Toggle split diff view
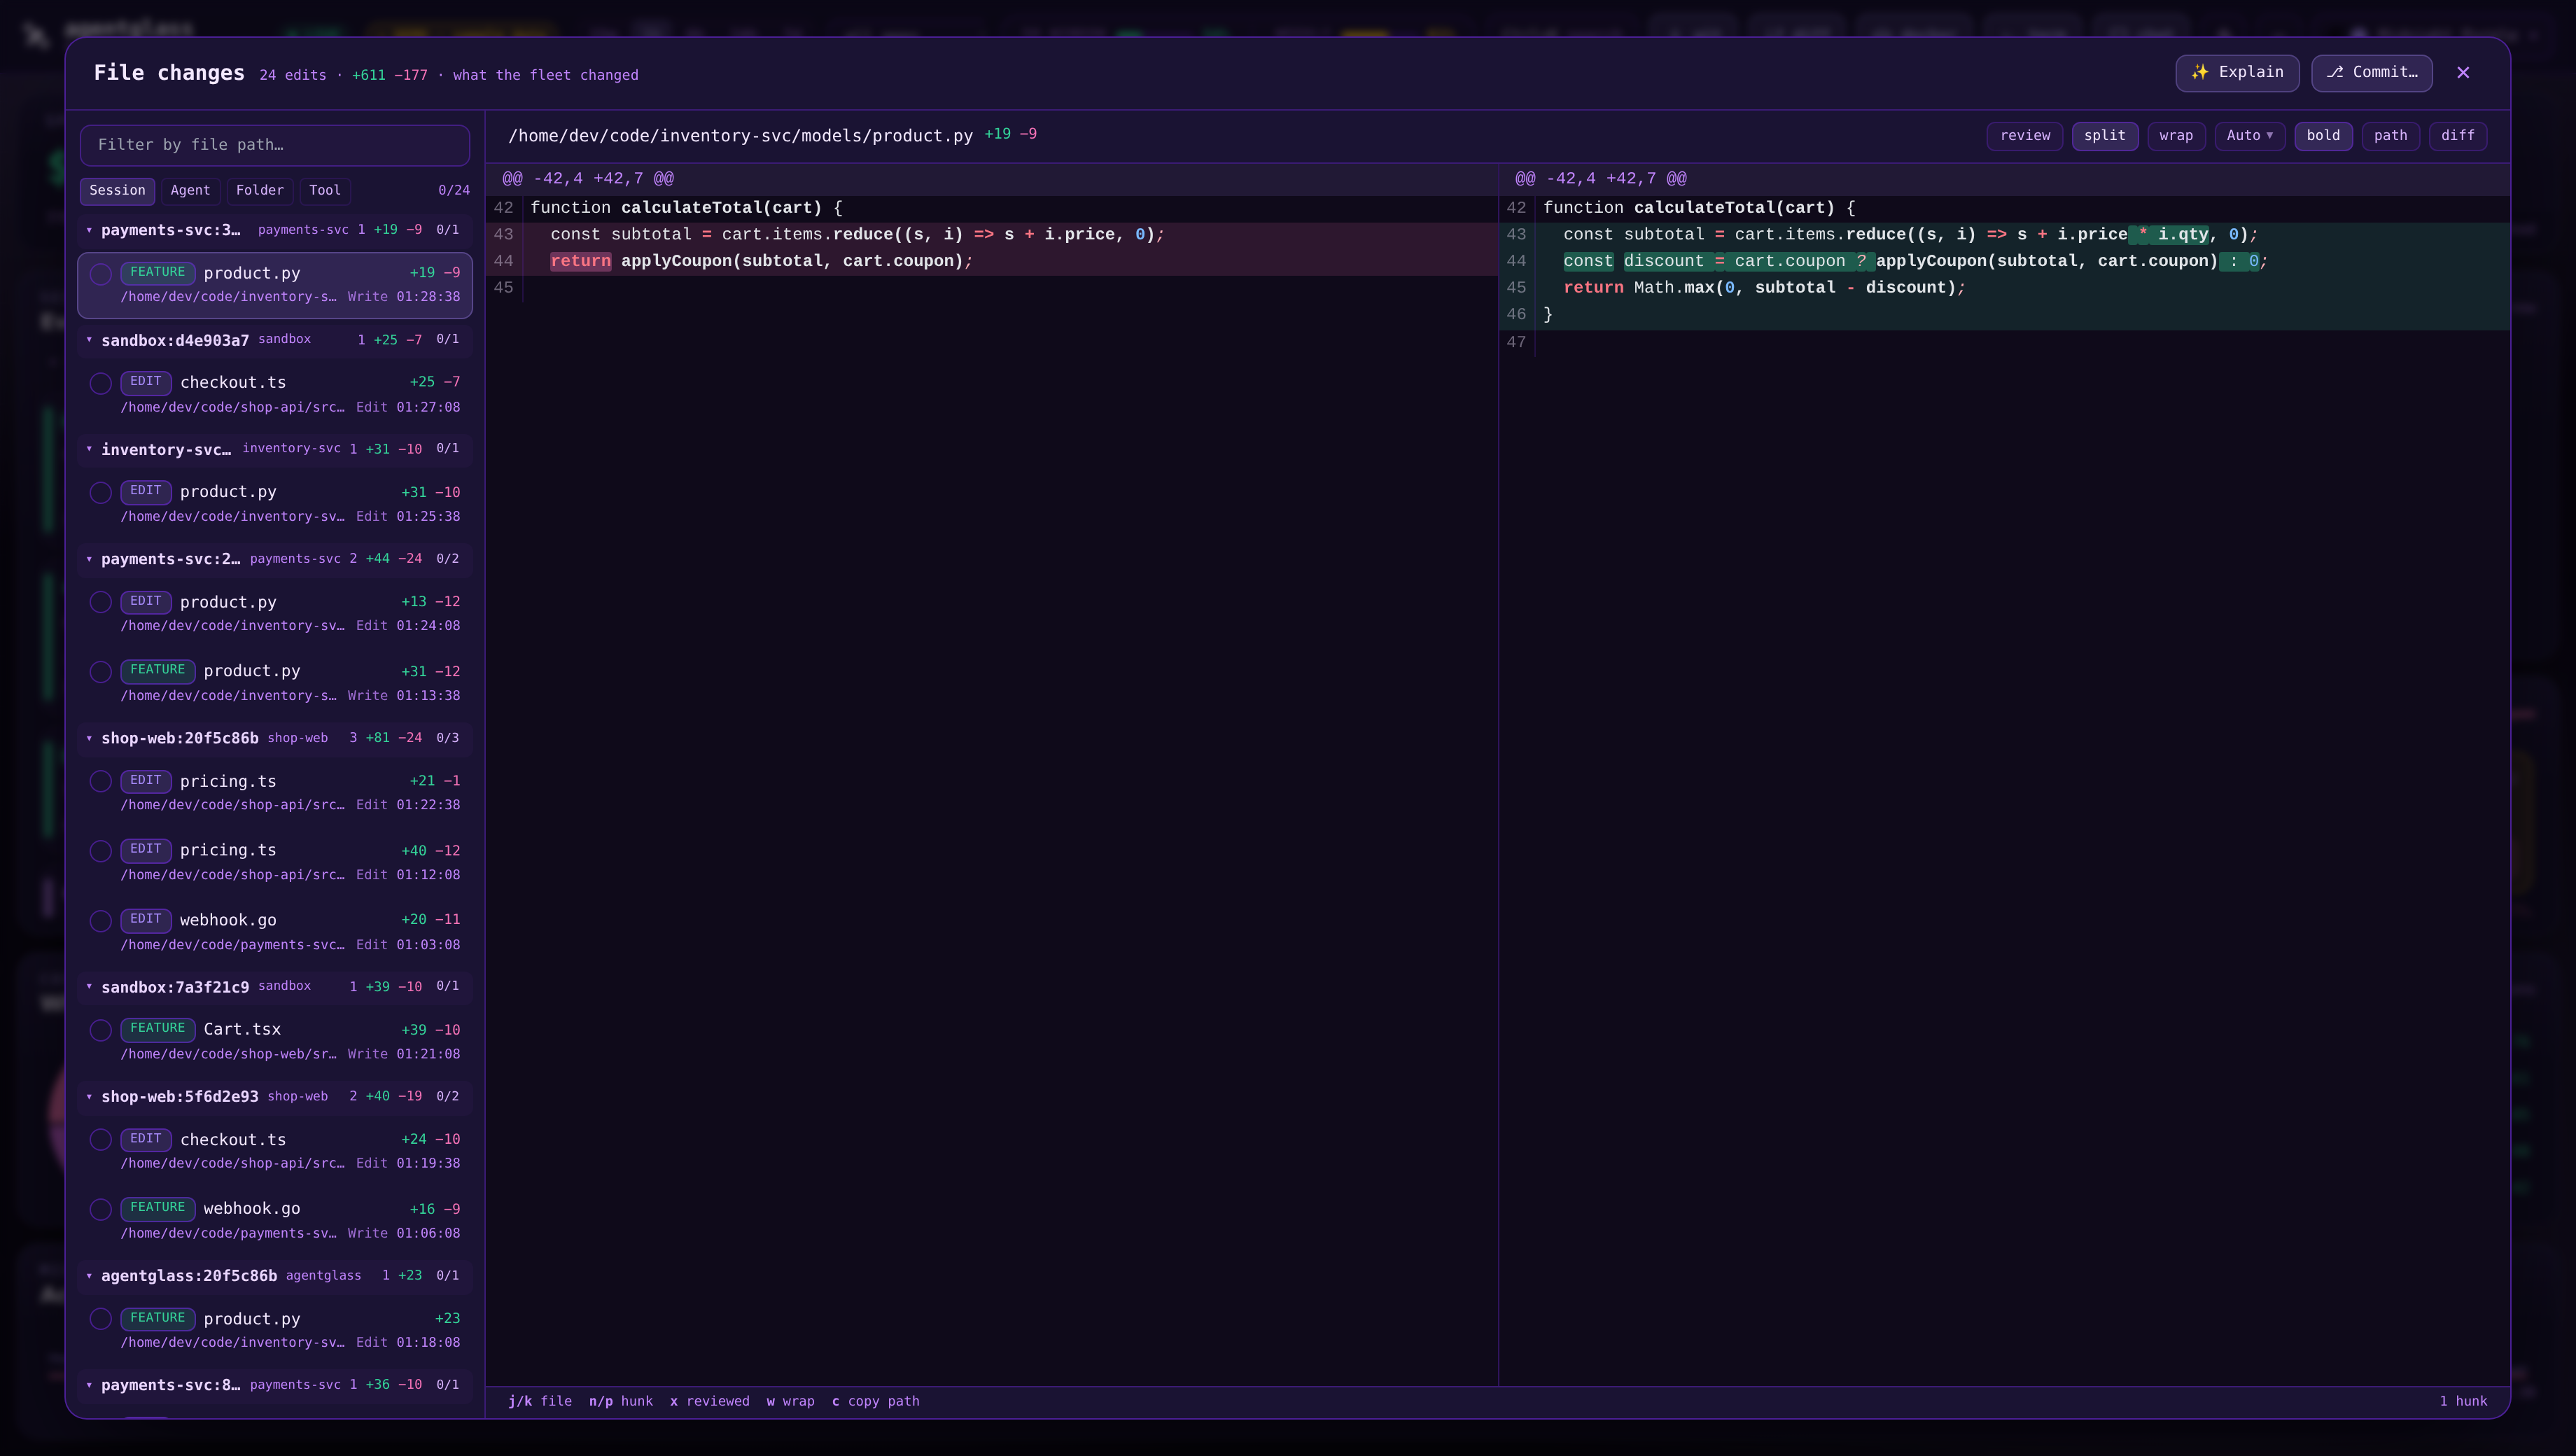This screenshot has height=1456, width=2576. [x=2105, y=136]
